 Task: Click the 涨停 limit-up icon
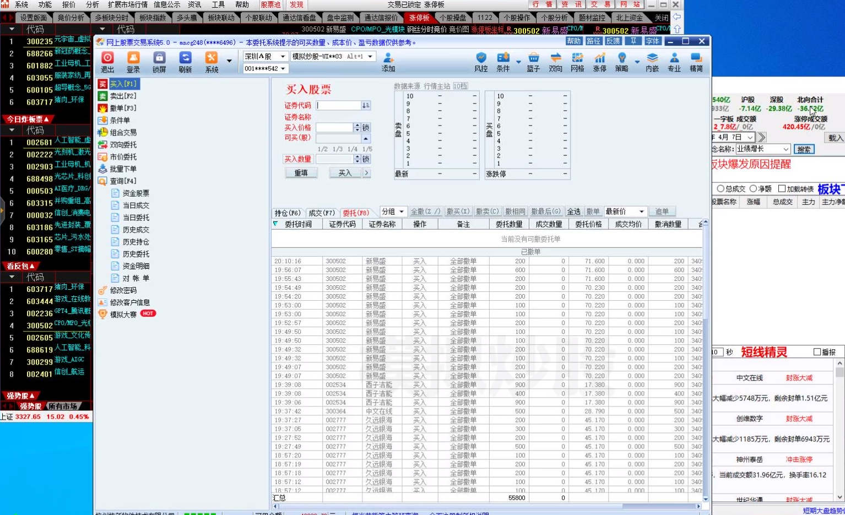599,62
